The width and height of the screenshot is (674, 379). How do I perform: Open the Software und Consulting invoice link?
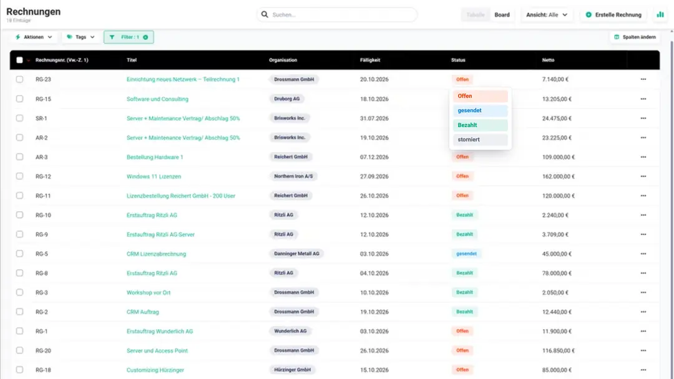point(157,99)
